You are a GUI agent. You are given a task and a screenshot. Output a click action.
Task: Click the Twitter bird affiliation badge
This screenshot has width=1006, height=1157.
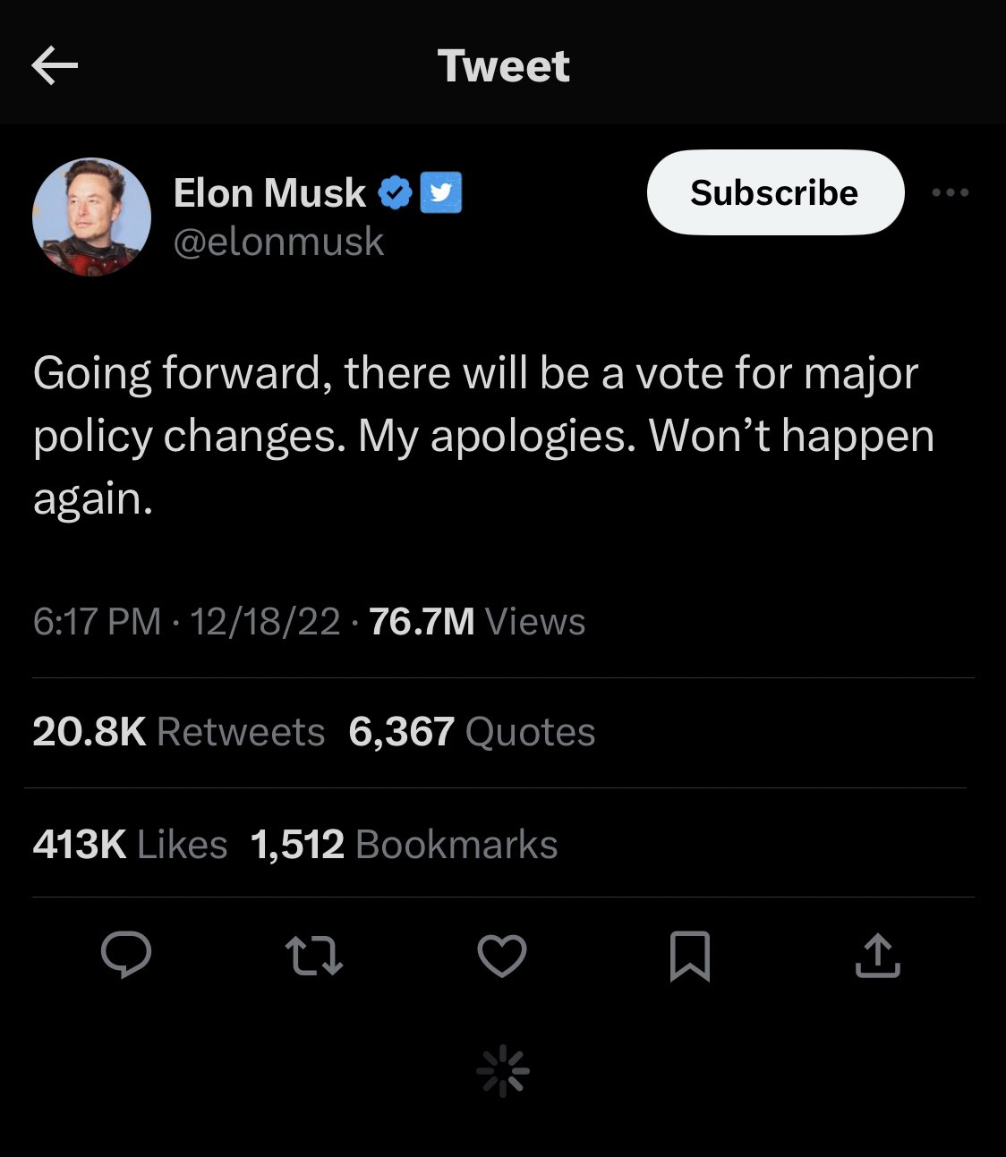point(440,192)
